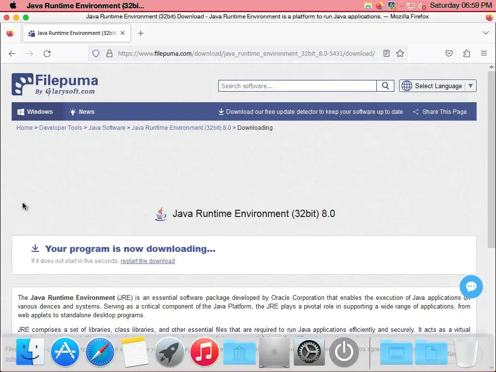The height and width of the screenshot is (372, 496).
Task: Open Java Software breadcrumb
Action: pyautogui.click(x=107, y=128)
